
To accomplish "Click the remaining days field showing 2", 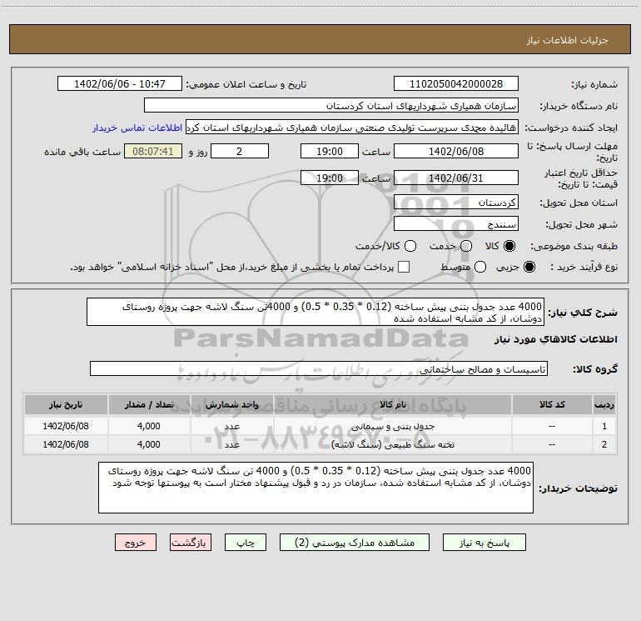I will [240, 151].
